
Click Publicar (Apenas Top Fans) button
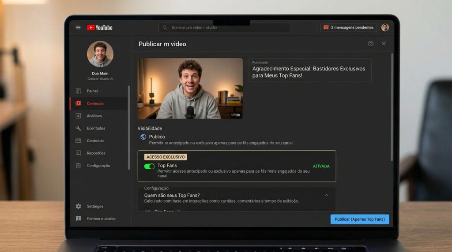pyautogui.click(x=360, y=219)
